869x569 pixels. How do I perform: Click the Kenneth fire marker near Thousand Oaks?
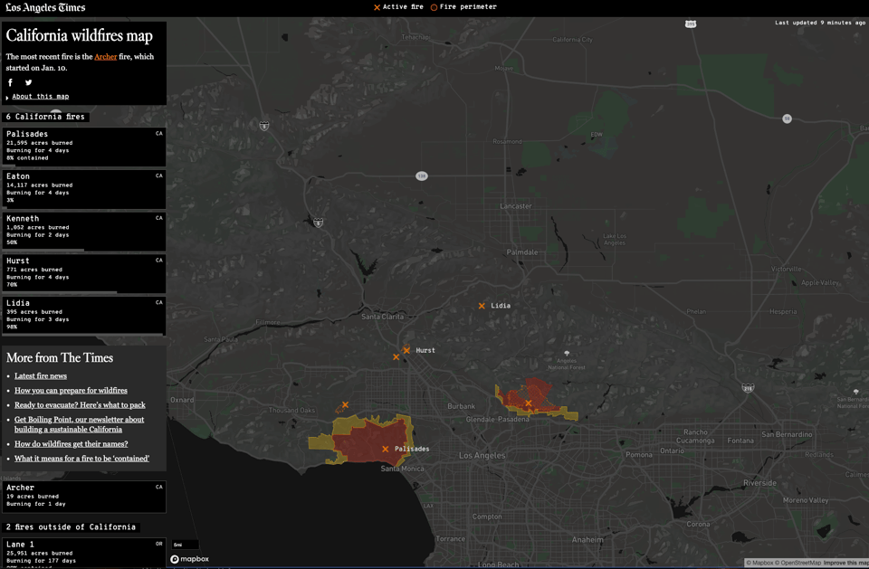point(345,405)
